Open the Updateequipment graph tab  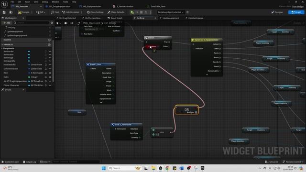click(171, 18)
